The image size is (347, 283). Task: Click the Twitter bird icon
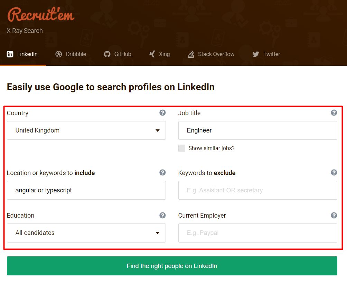255,54
